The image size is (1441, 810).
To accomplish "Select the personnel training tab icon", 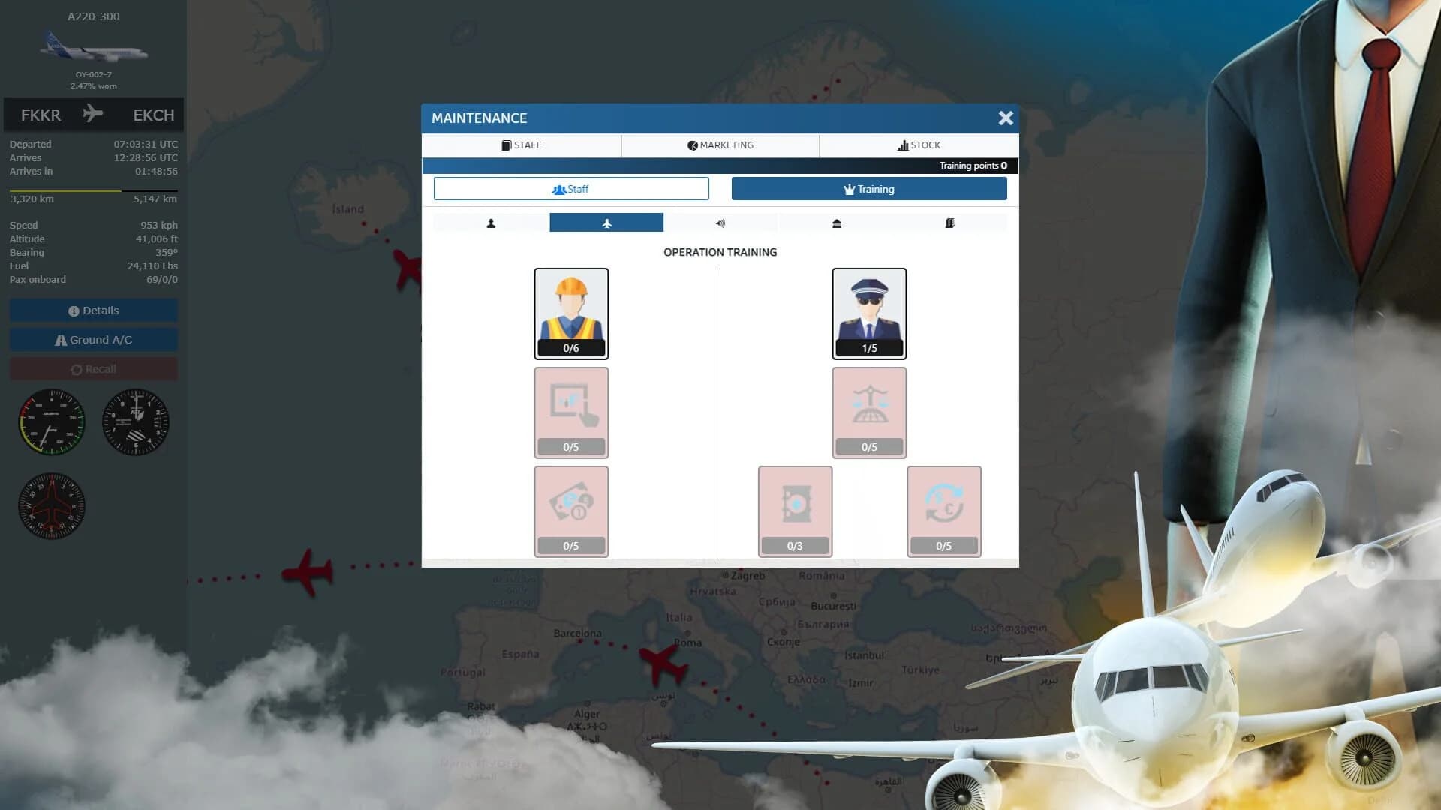I will click(x=492, y=222).
